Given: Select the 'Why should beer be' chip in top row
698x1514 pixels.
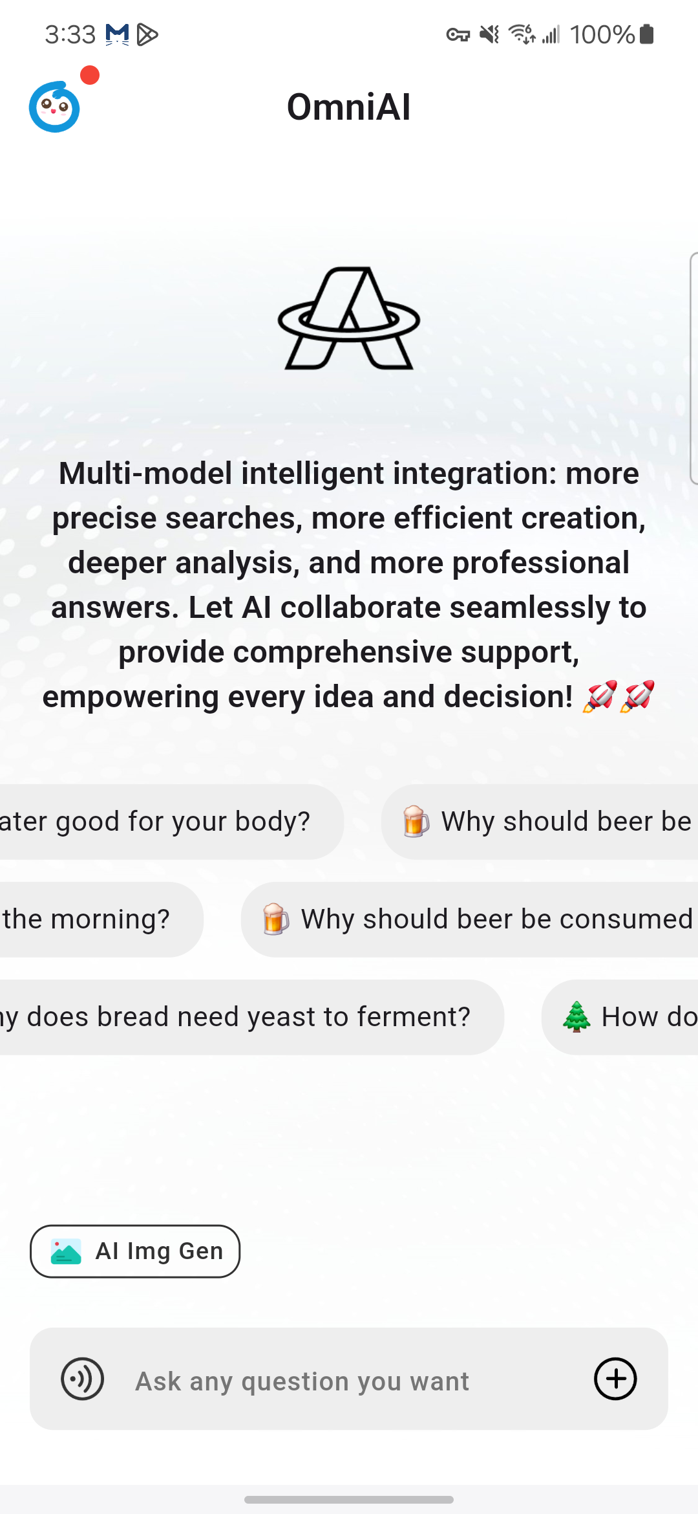Looking at the screenshot, I should [x=543, y=822].
